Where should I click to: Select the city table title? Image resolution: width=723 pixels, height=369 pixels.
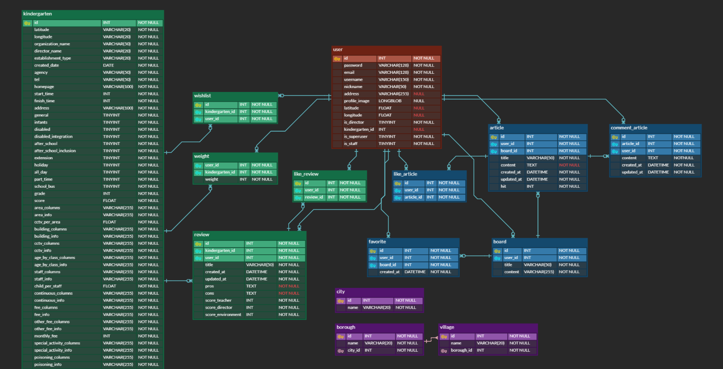pos(341,292)
